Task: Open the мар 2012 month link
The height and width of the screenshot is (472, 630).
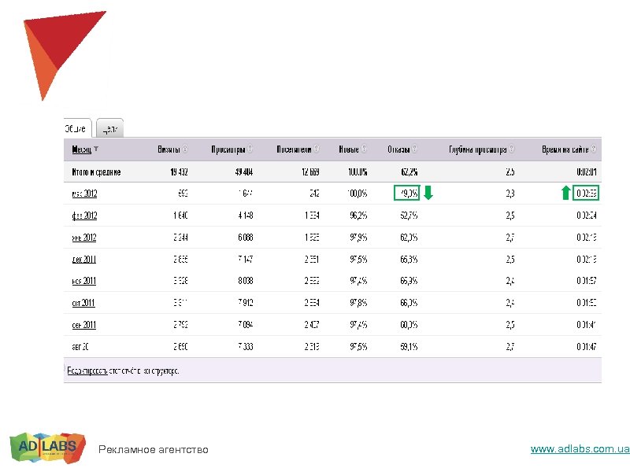Action: click(84, 194)
